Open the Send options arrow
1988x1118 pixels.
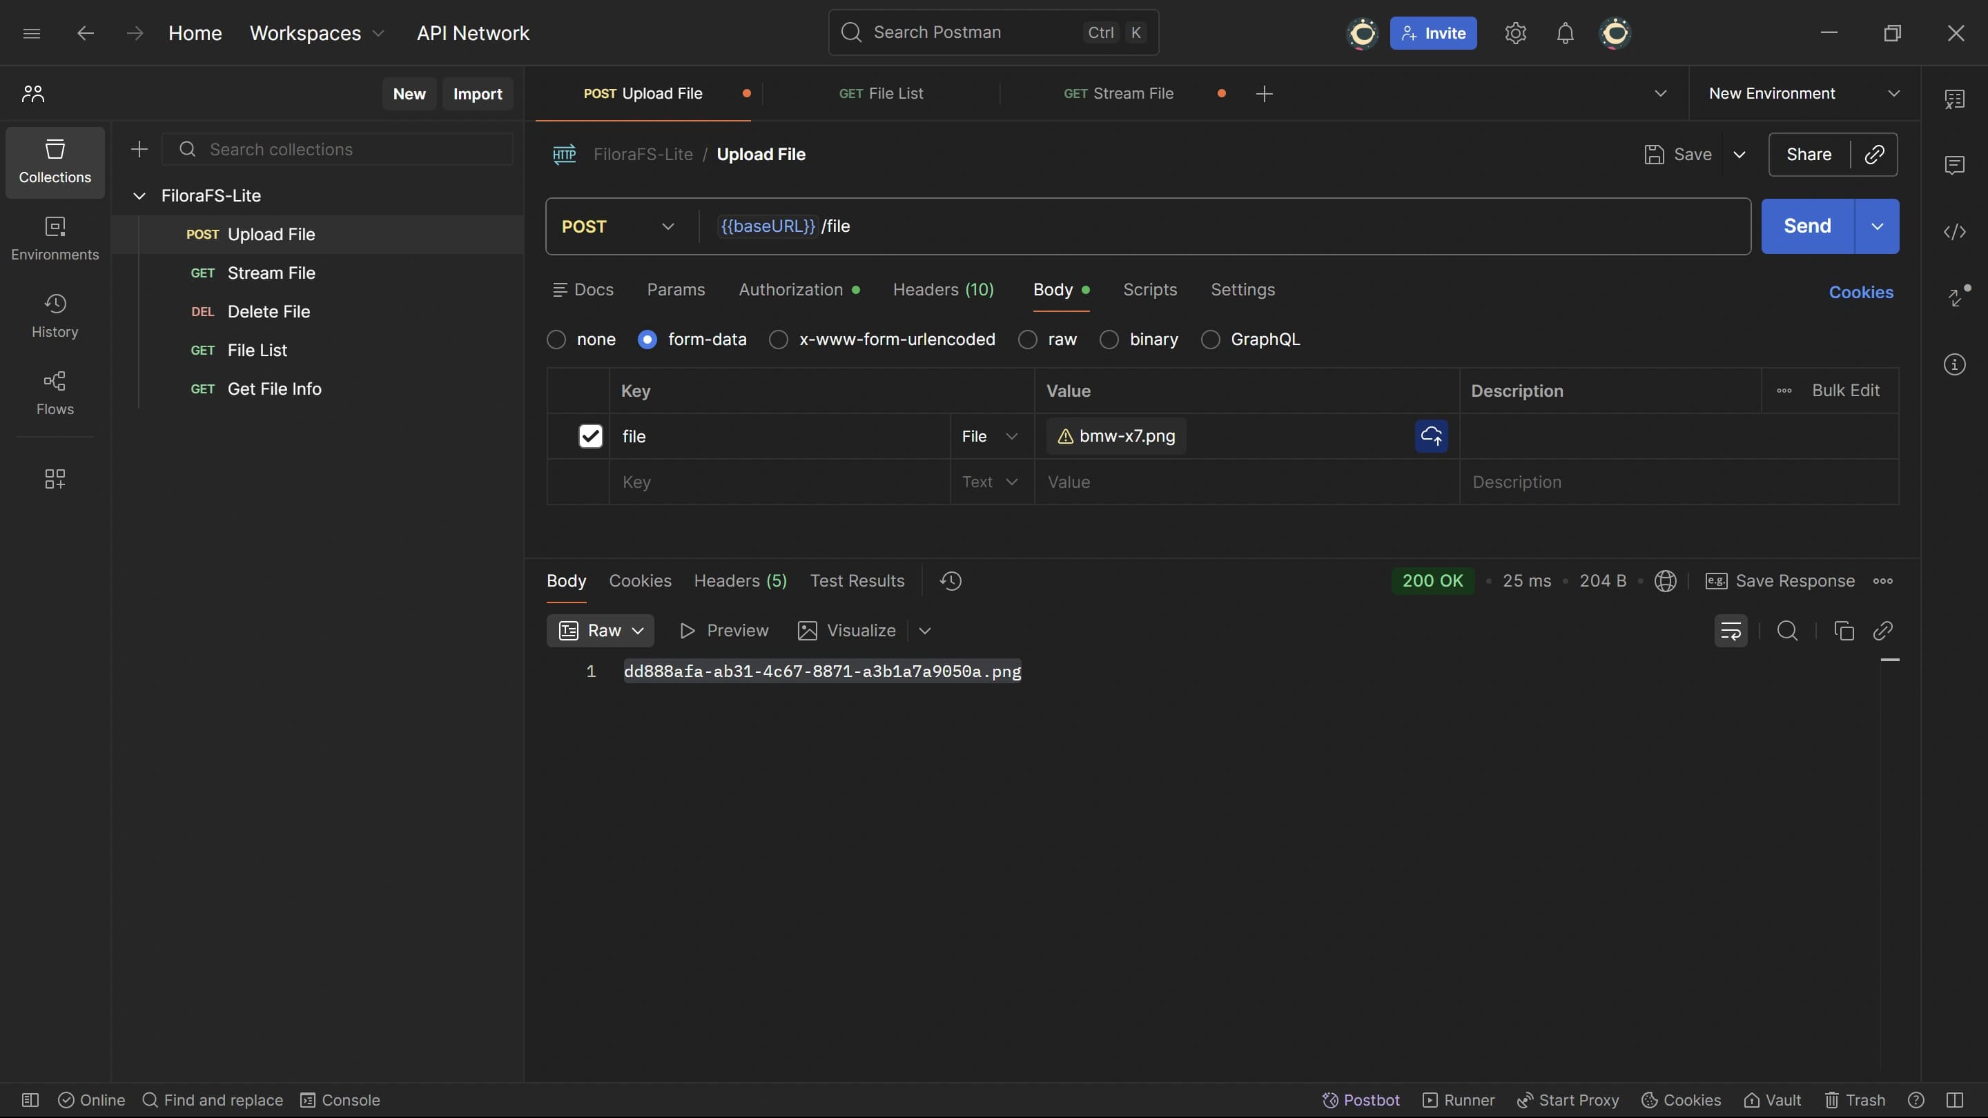click(x=1877, y=226)
